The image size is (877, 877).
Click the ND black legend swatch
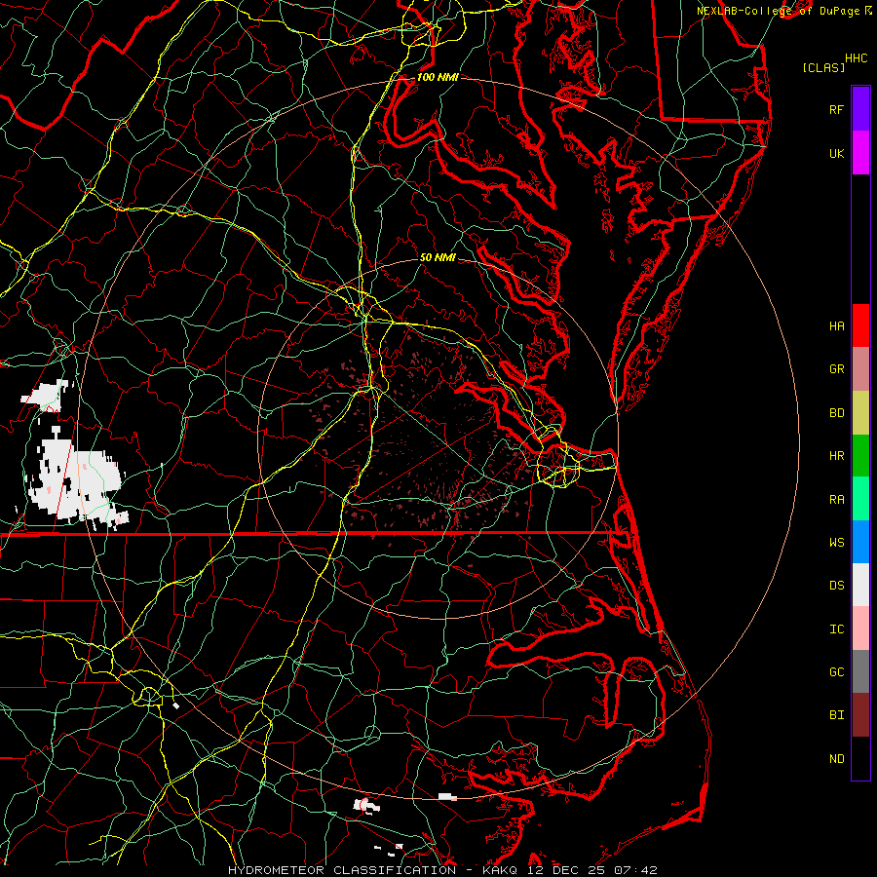(860, 758)
